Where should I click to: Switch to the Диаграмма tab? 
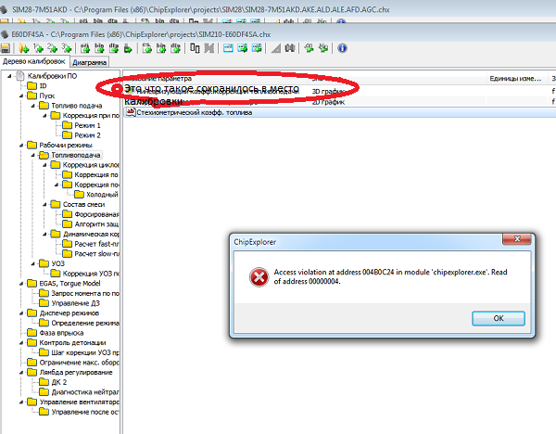coord(89,62)
